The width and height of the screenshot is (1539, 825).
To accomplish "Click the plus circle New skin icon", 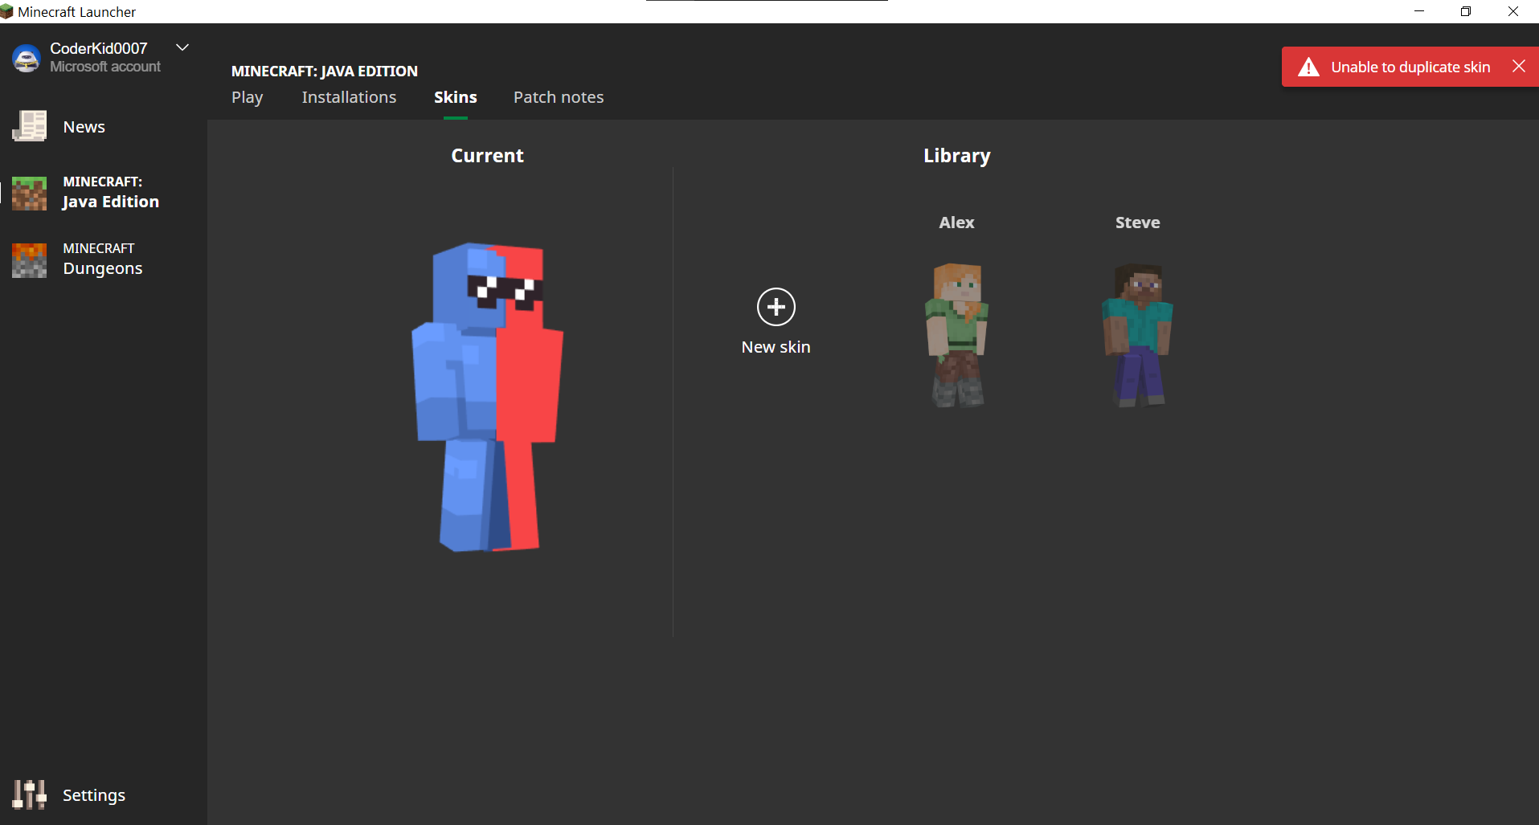I will point(776,307).
